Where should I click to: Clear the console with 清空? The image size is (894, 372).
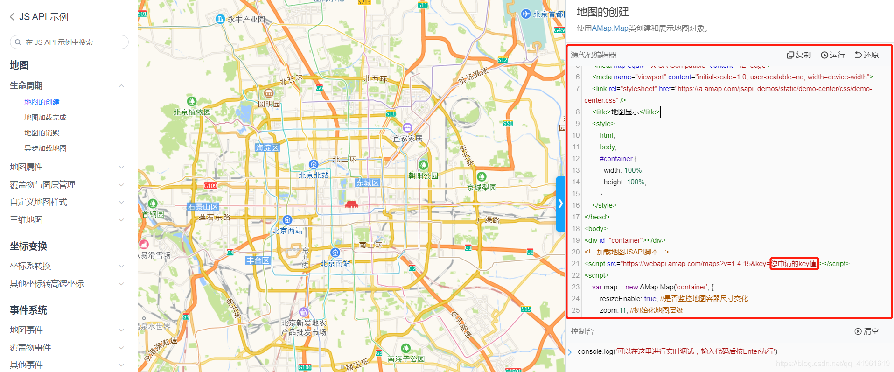[x=866, y=331]
